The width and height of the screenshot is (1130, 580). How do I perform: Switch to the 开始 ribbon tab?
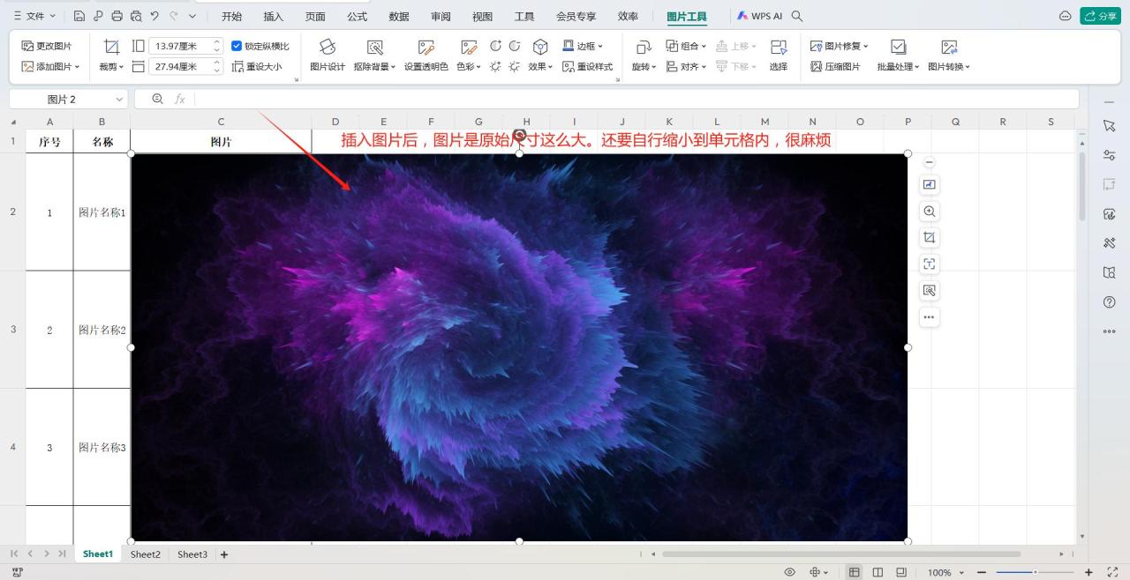point(231,16)
